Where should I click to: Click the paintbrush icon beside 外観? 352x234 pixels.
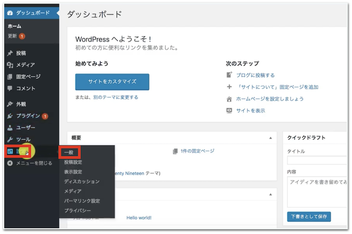point(10,105)
